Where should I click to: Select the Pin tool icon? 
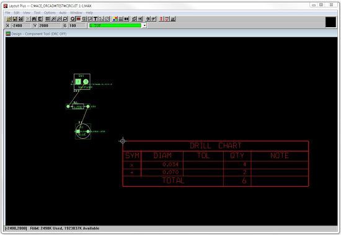coord(84,19)
